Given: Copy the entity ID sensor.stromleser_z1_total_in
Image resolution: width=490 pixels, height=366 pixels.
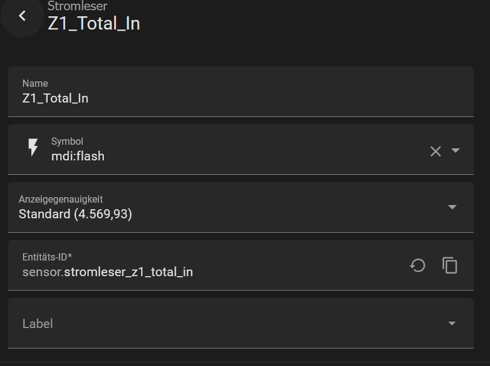Looking at the screenshot, I should click(x=450, y=265).
